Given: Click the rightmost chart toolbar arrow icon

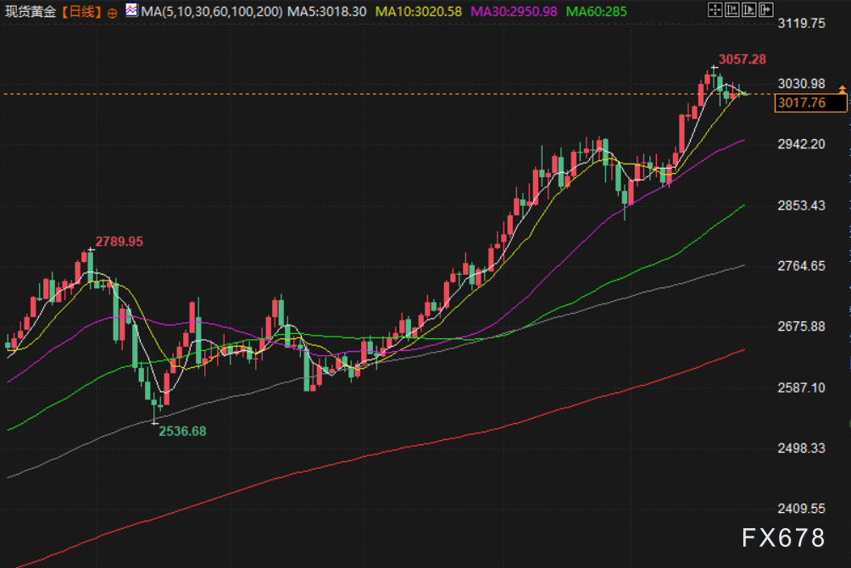Looking at the screenshot, I should point(765,11).
